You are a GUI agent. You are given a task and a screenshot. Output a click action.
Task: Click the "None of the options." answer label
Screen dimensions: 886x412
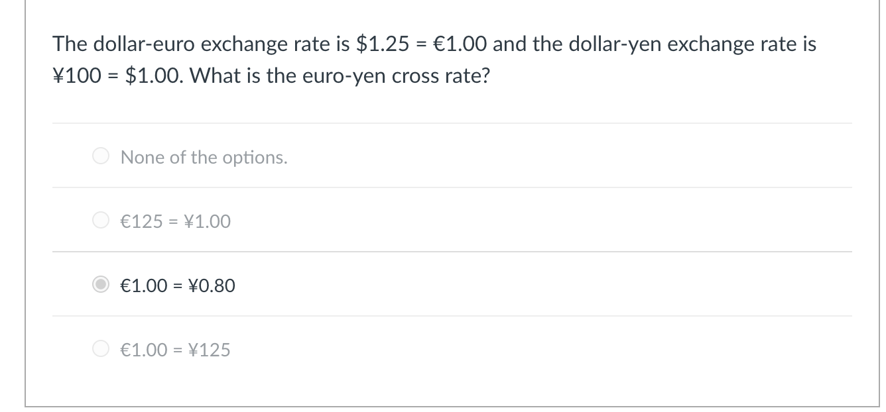point(204,158)
